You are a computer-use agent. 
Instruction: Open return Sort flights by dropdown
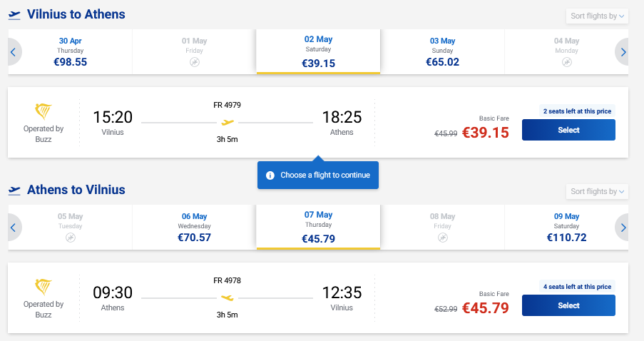pyautogui.click(x=597, y=191)
